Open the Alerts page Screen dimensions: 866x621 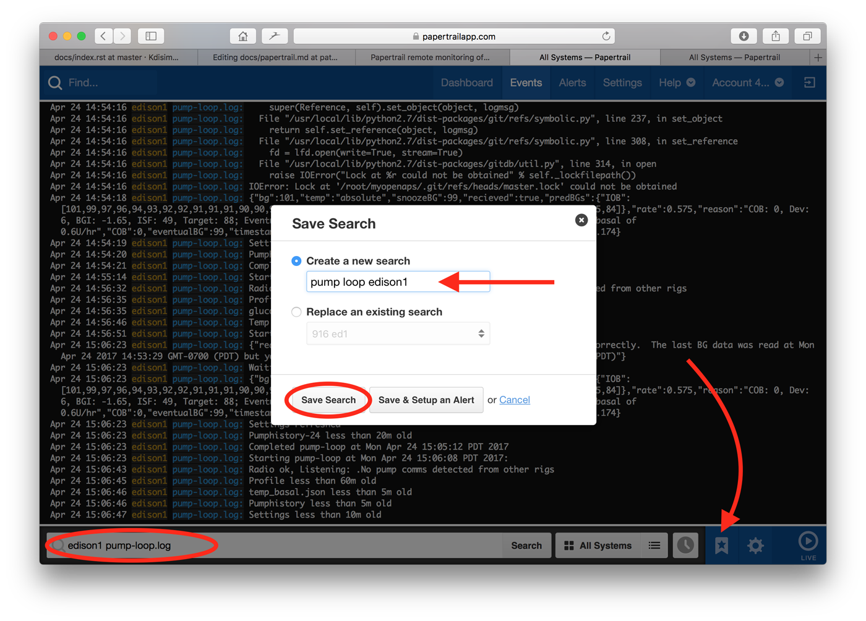[x=572, y=83]
